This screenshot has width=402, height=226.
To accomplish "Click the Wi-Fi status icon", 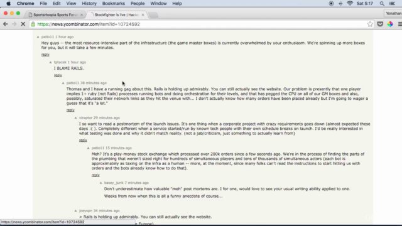I will click(x=350, y=3).
